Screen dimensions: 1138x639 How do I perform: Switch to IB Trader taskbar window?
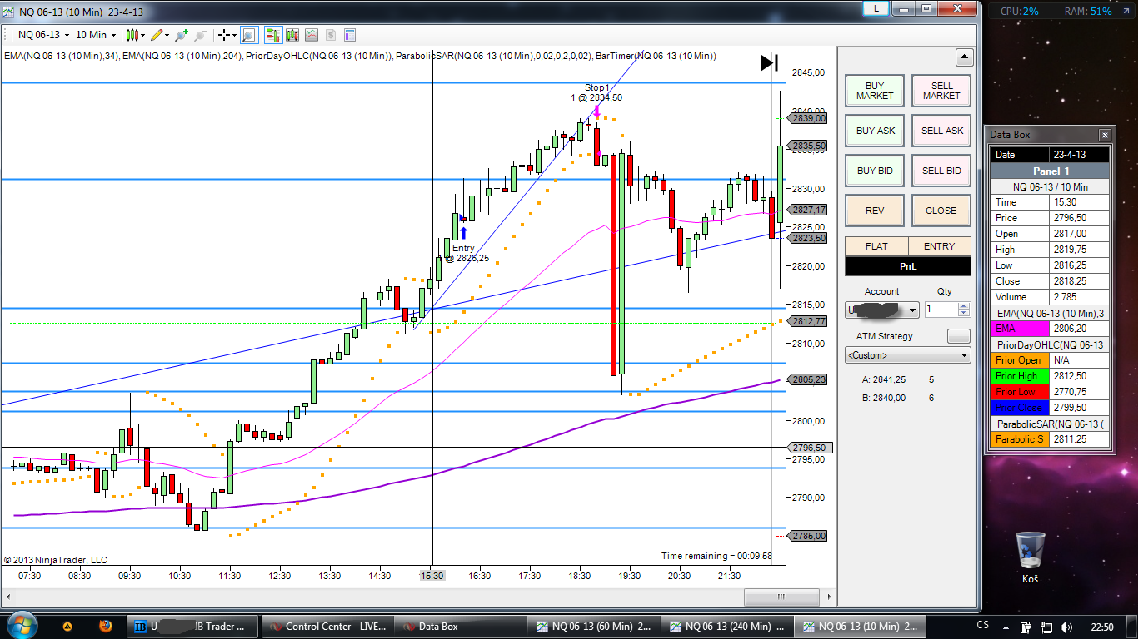(x=192, y=626)
